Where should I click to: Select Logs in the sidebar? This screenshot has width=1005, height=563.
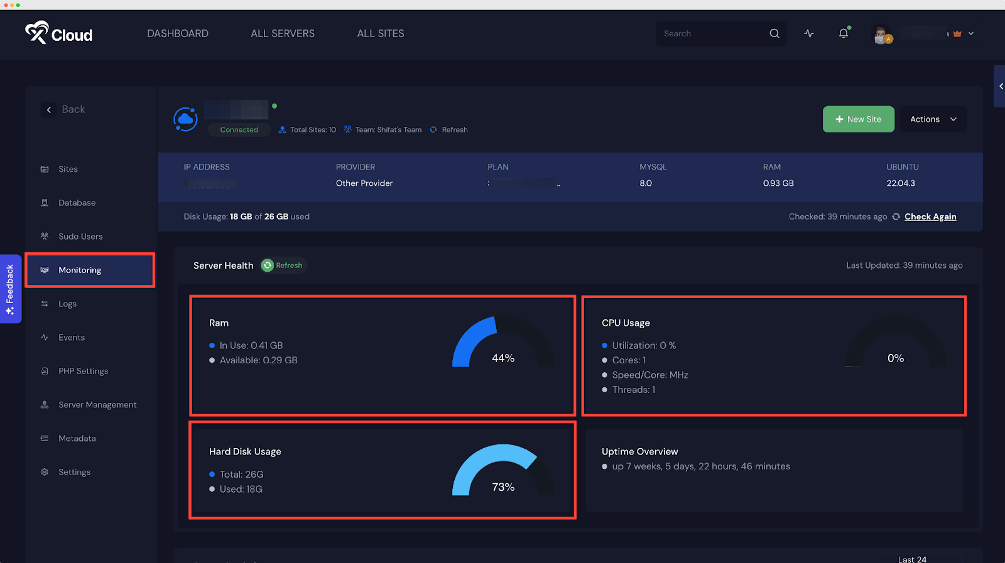coord(67,304)
